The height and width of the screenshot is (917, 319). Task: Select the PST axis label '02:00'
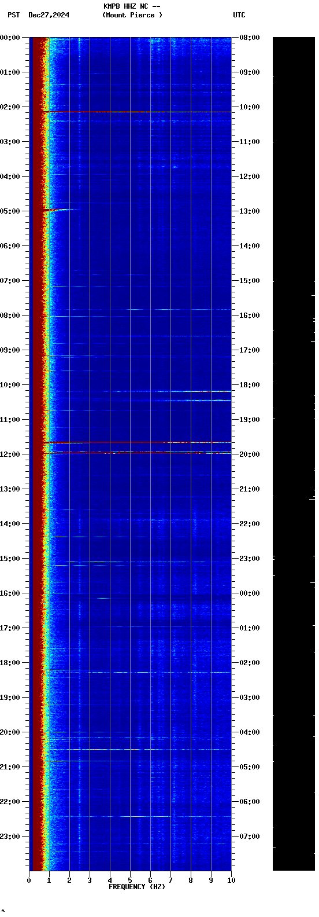tap(10, 107)
